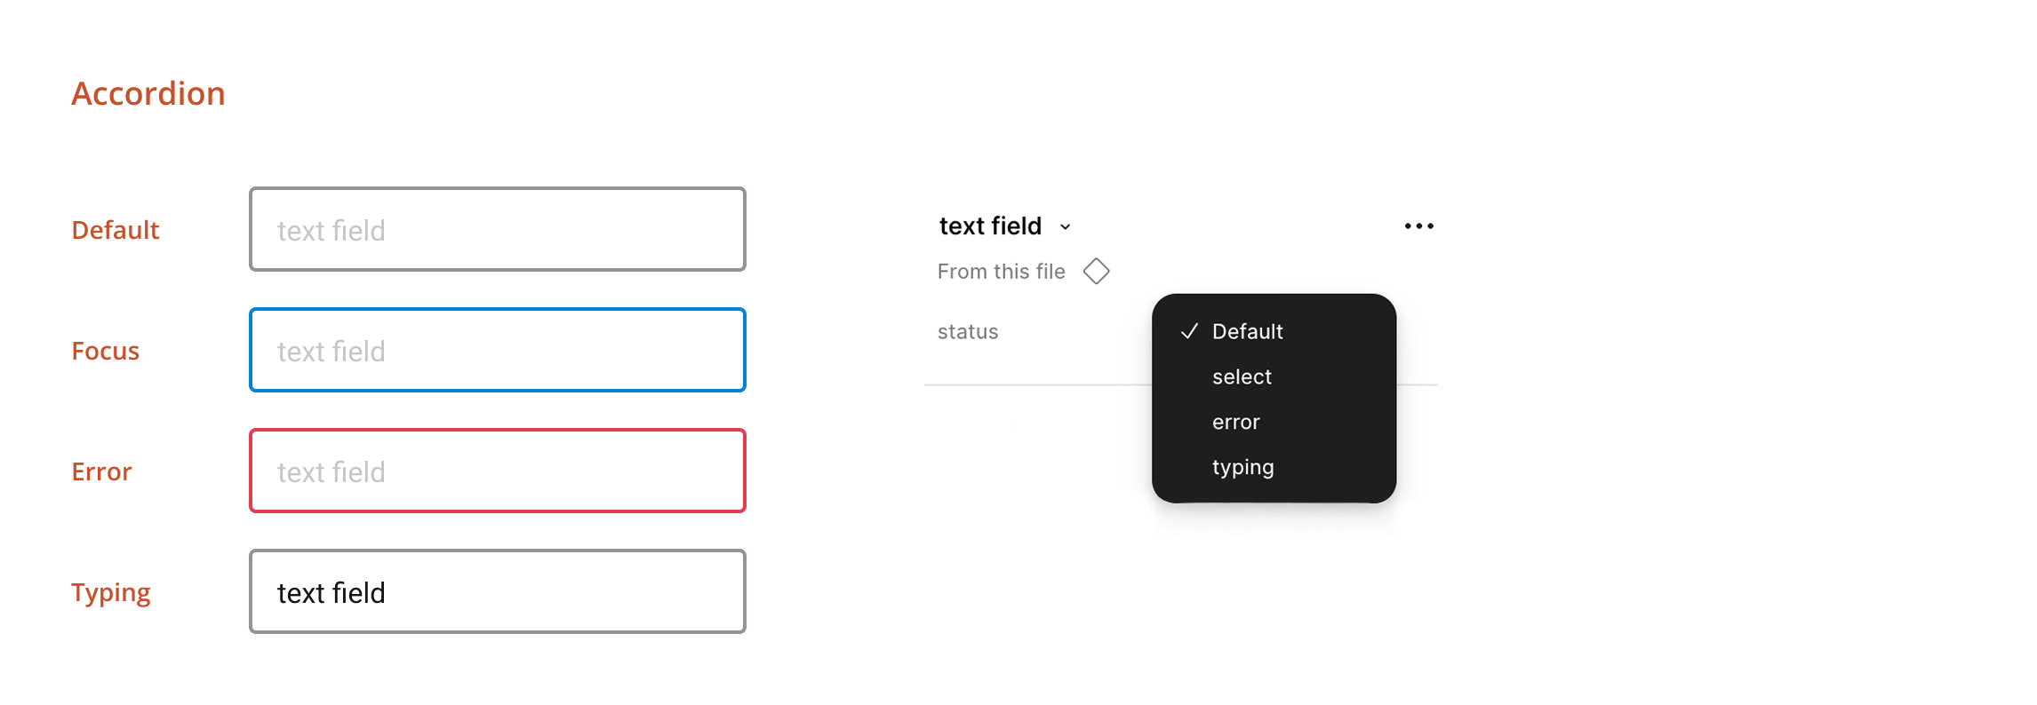Screen dimensions: 2037x705
Task: Choose error from the status menu
Action: pos(1235,422)
